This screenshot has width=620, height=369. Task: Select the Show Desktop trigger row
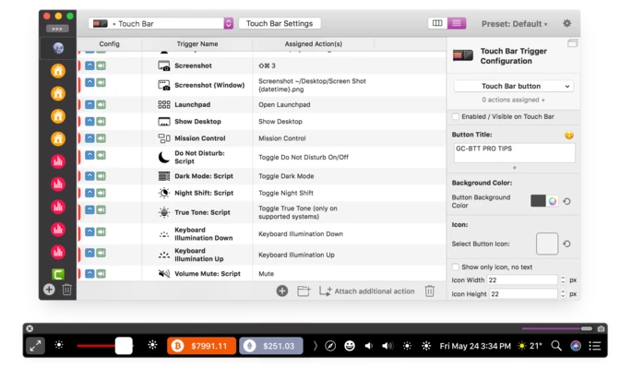point(261,122)
